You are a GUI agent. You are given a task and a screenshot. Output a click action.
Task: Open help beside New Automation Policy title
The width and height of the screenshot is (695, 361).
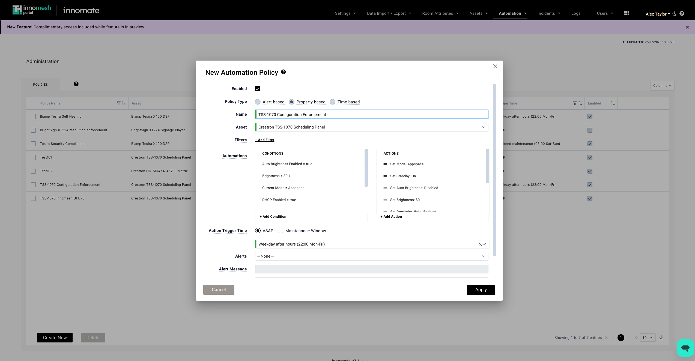click(283, 72)
